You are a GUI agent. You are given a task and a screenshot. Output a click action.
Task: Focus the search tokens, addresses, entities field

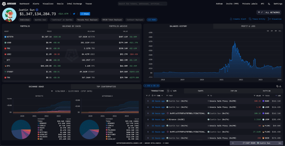[x=142, y=4]
